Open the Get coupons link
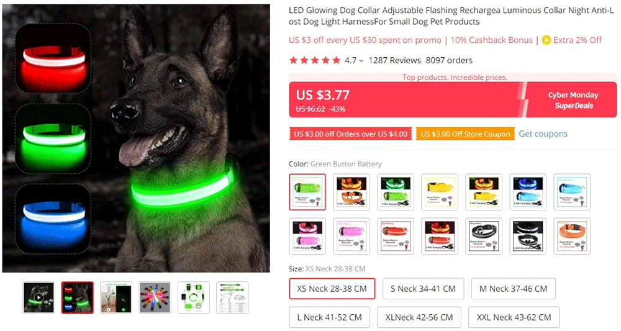The width and height of the screenshot is (621, 331). click(x=543, y=134)
